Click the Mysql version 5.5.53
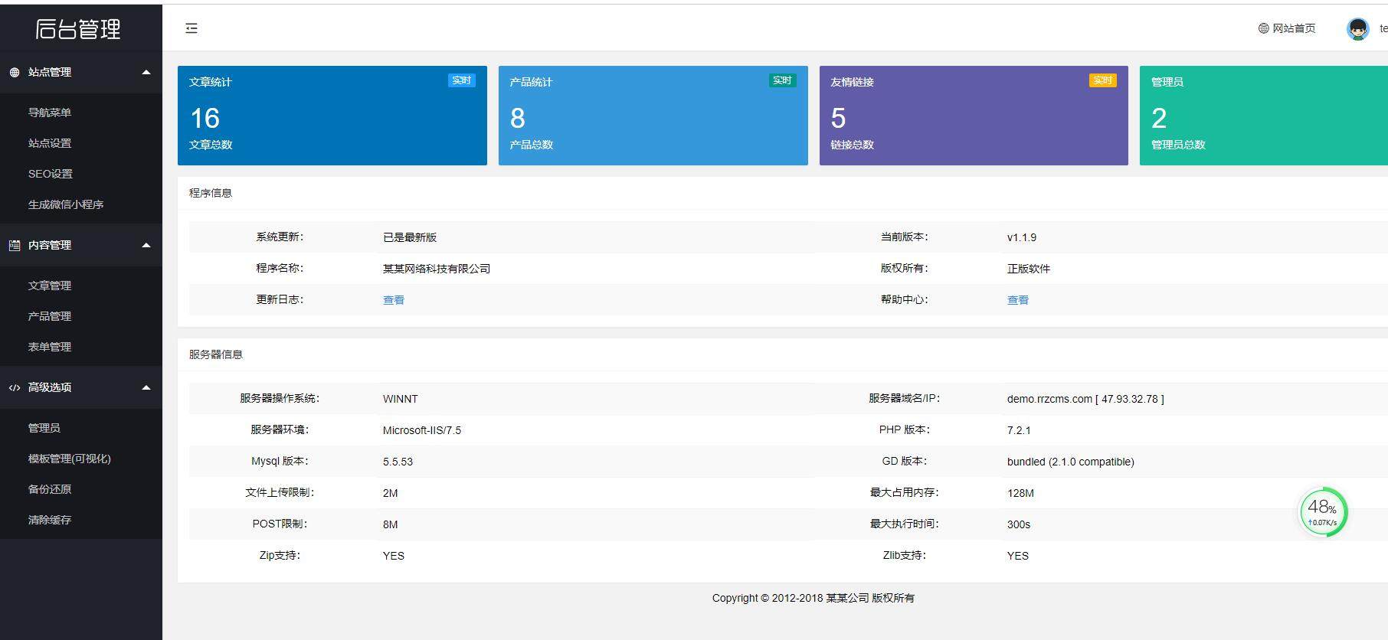 point(398,462)
